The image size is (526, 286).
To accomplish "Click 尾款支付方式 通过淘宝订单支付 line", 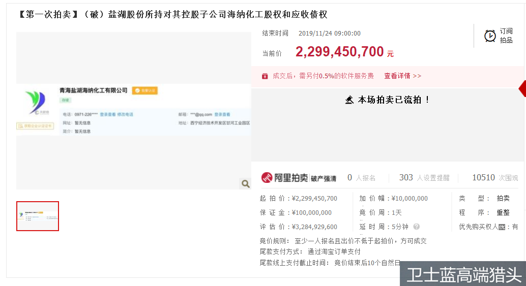I will click(x=310, y=252).
